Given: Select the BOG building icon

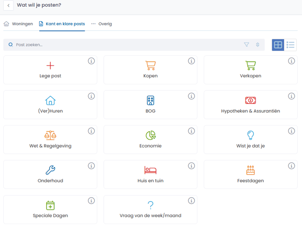Looking at the screenshot, I should click(x=151, y=100).
